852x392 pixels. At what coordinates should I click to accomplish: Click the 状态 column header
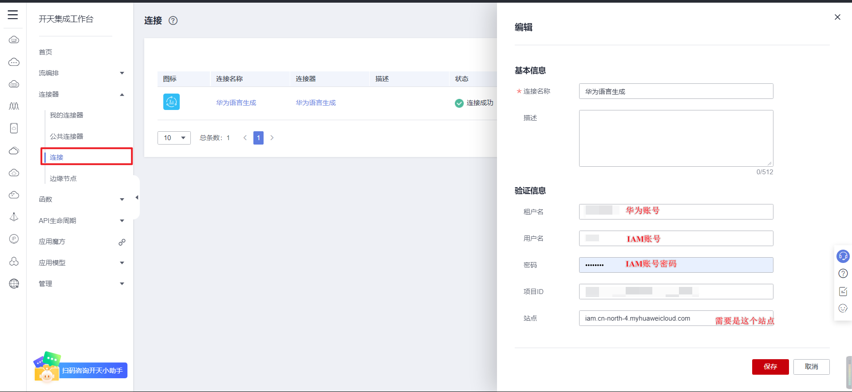click(461, 79)
